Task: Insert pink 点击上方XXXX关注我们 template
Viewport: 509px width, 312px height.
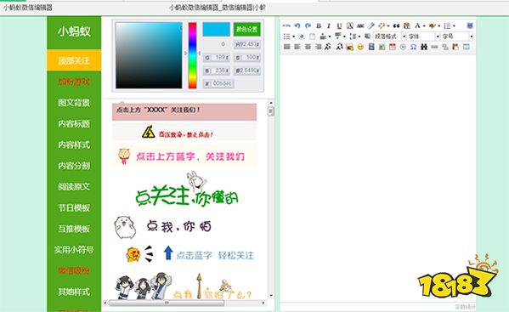Action: (184, 111)
